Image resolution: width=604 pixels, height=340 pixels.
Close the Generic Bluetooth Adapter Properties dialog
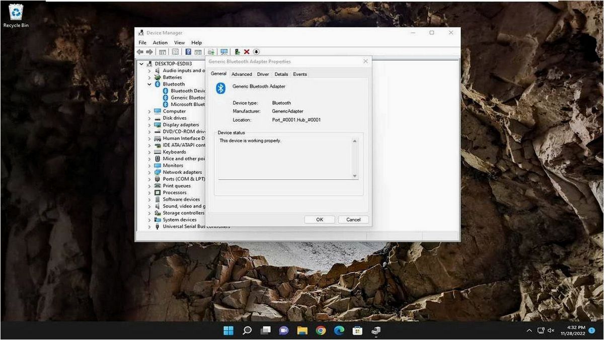[365, 61]
